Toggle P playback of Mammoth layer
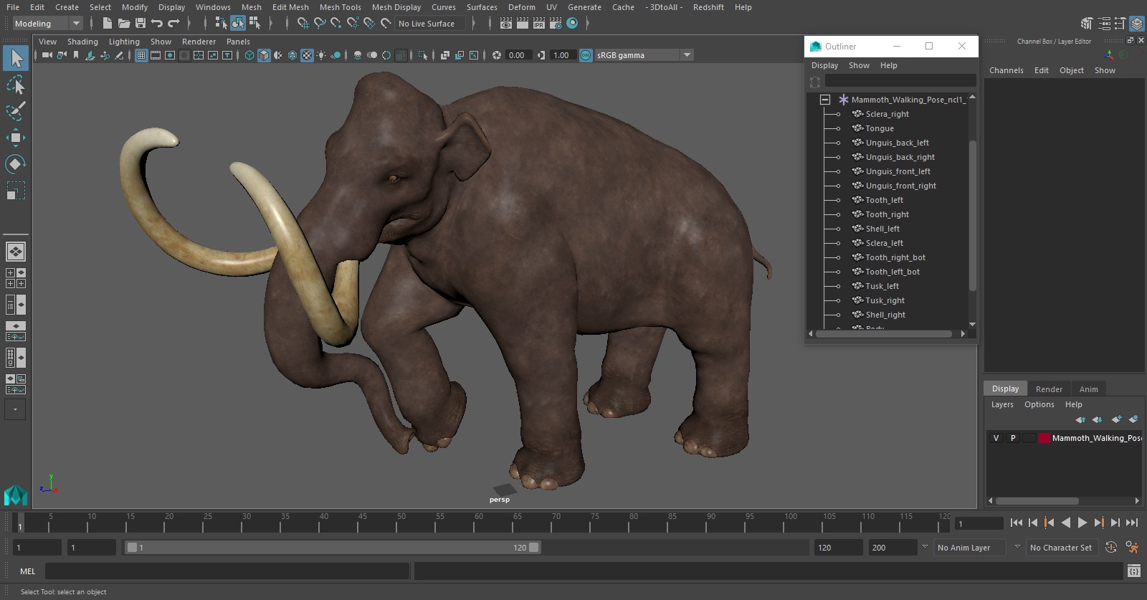Viewport: 1147px width, 600px height. pos(1013,438)
